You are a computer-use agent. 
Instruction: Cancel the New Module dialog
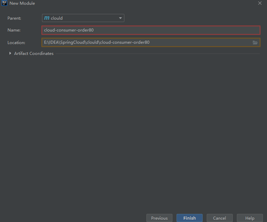220,218
